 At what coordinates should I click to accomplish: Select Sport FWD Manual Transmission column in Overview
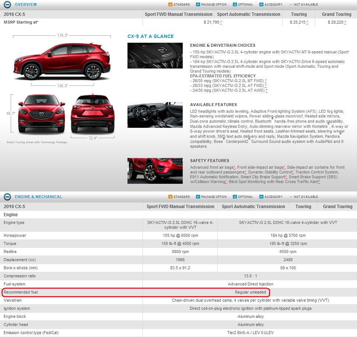178,14
